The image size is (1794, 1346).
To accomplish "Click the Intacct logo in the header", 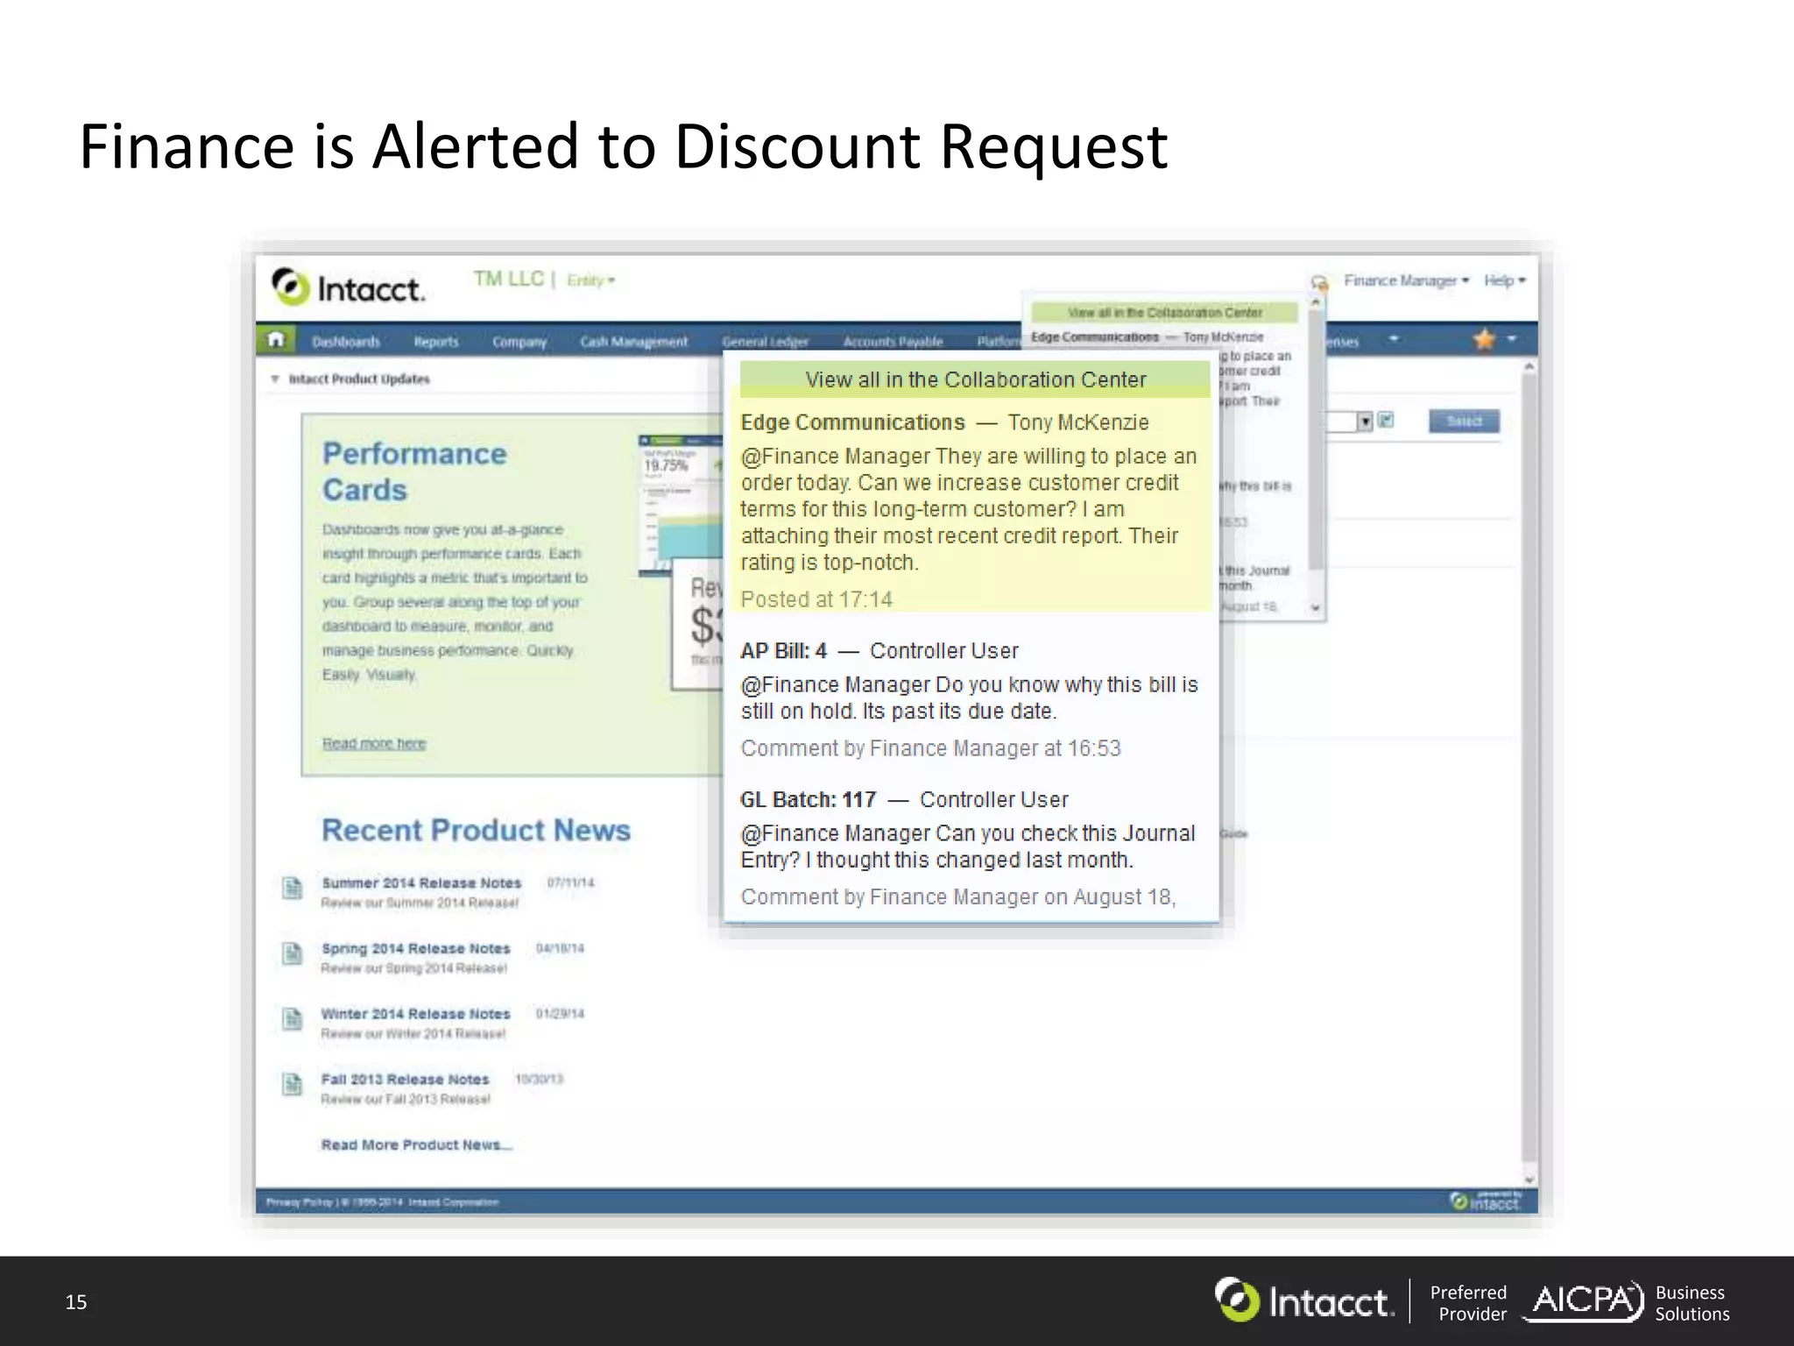I will [x=348, y=287].
